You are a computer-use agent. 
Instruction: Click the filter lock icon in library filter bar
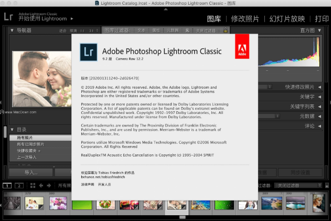point(226,30)
